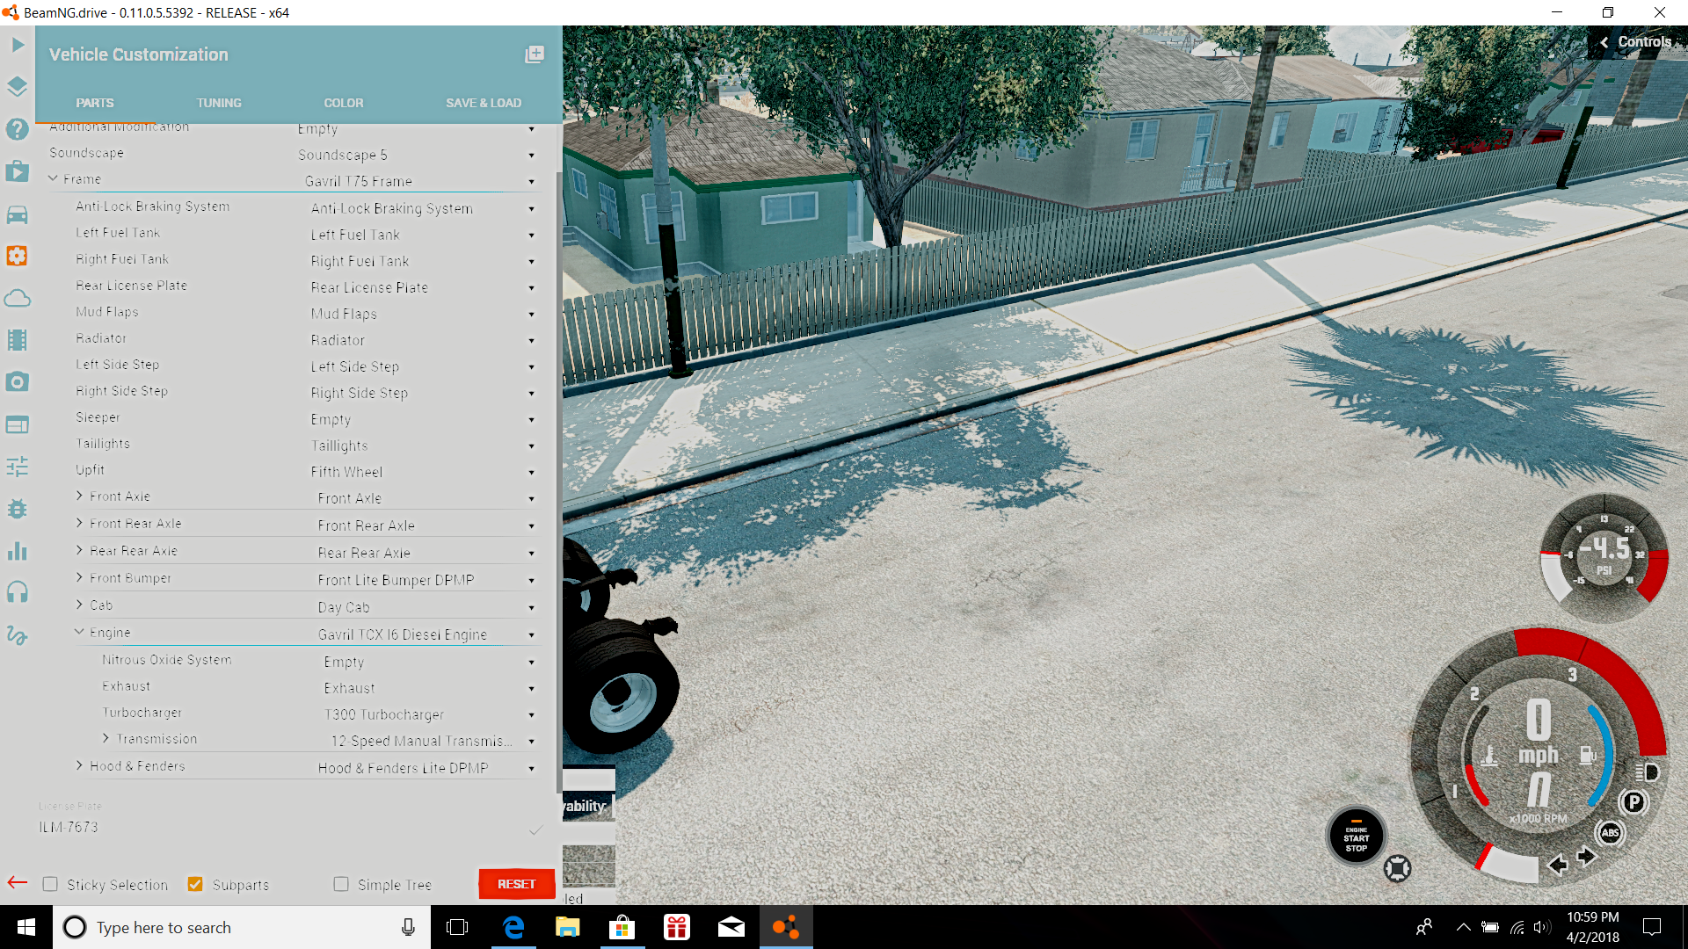Click the left turn signal arrow
The width and height of the screenshot is (1688, 949).
pos(1557,865)
